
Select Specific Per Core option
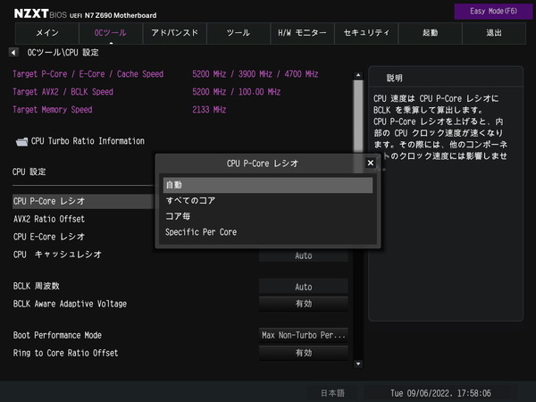(267, 232)
